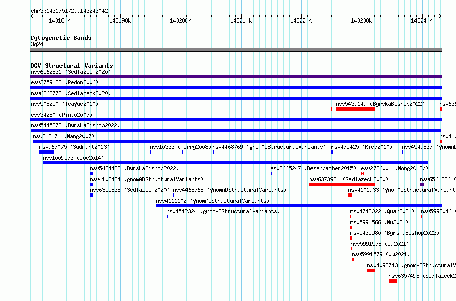Click the esv2759183 (Redon2006) variant label
The width and height of the screenshot is (456, 301).
pyautogui.click(x=65, y=82)
